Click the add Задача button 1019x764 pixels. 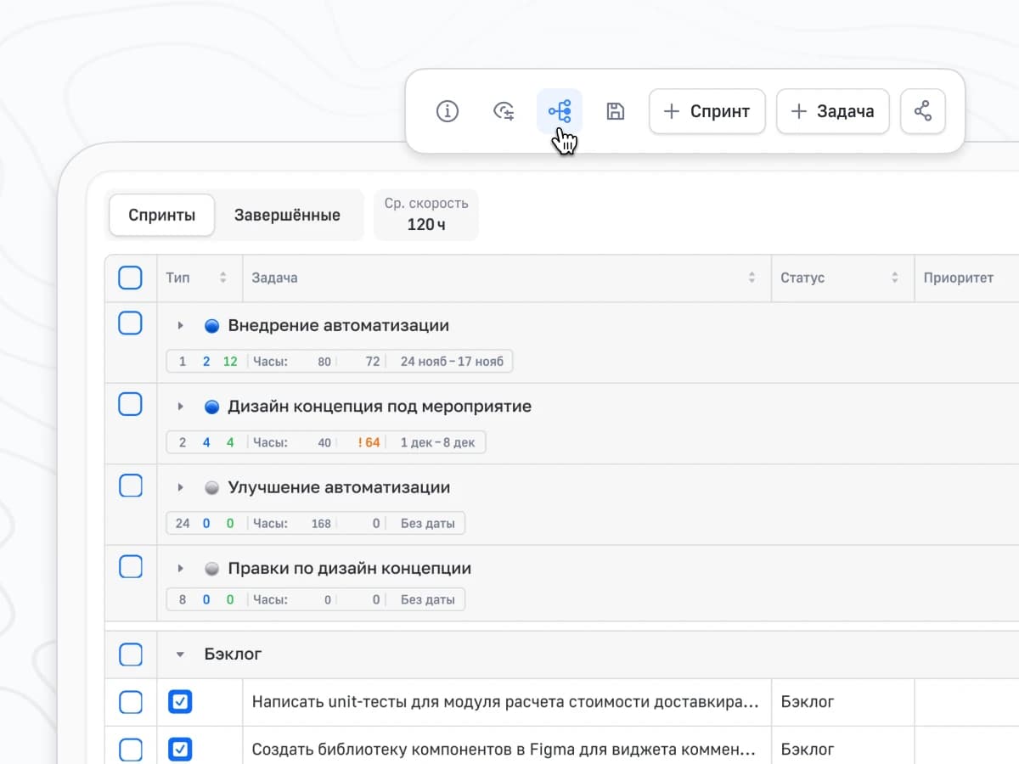832,111
